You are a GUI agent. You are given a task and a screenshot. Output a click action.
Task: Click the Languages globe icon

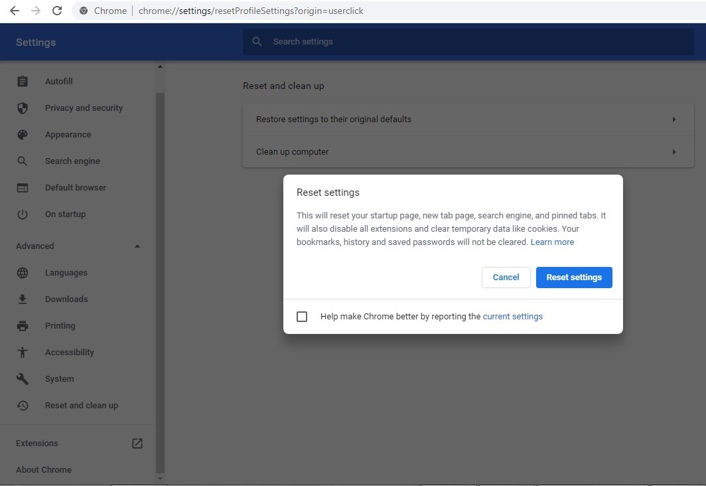(23, 273)
